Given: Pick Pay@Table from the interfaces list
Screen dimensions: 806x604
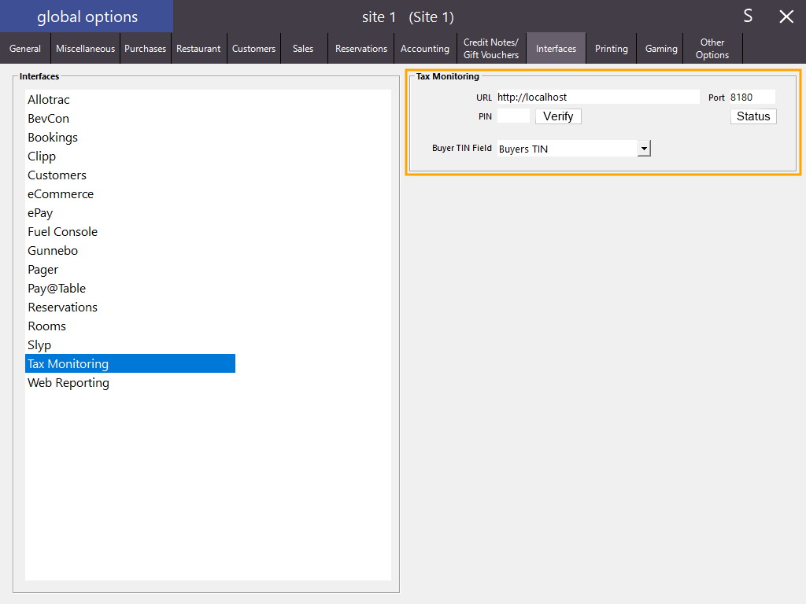Looking at the screenshot, I should (x=57, y=289).
